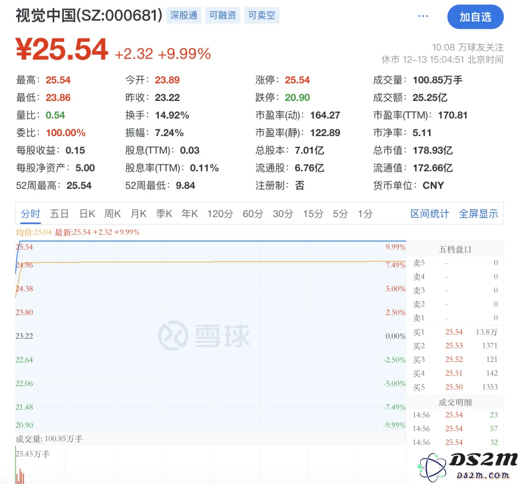Image resolution: width=526 pixels, height=484 pixels.
Task: Open the three-dot more options menu
Action: pos(423,16)
